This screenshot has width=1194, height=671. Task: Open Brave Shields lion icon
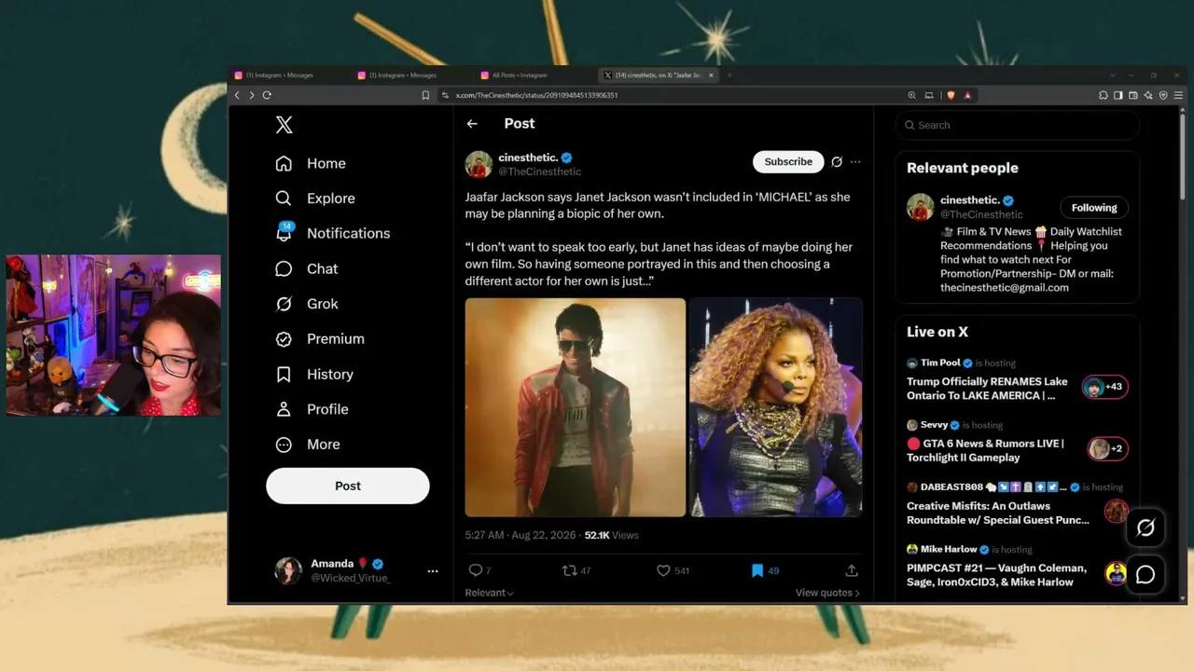[x=951, y=95]
